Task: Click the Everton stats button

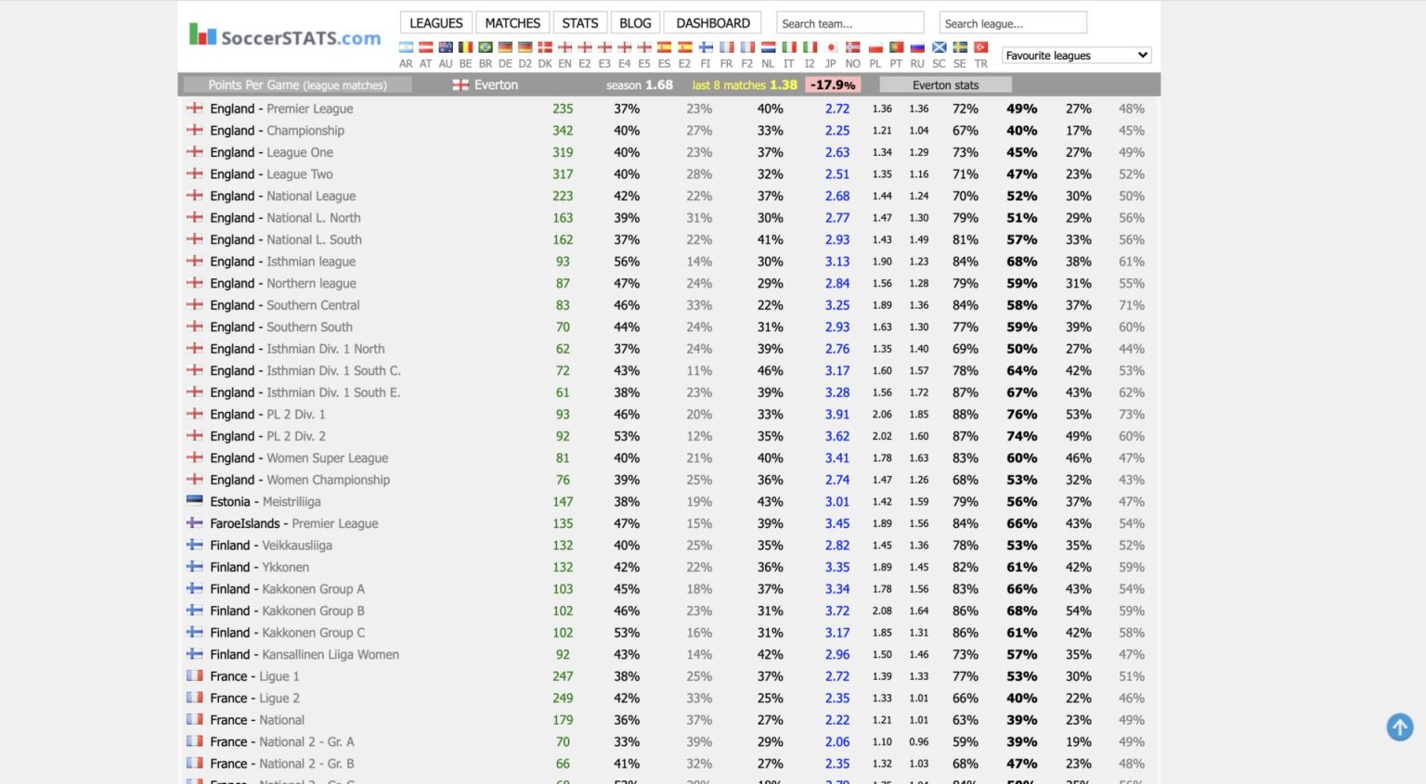Action: pyautogui.click(x=944, y=85)
